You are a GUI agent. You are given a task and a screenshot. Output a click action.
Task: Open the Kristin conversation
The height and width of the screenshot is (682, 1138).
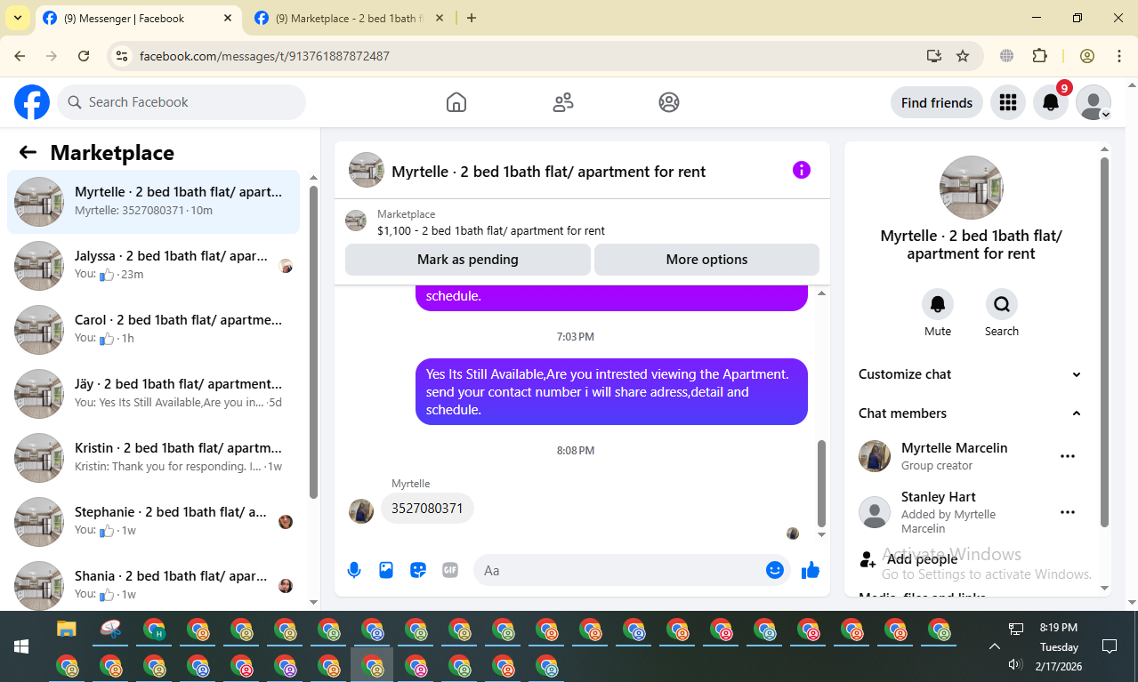(x=154, y=458)
